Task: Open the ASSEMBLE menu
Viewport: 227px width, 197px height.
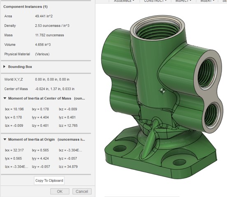Action: coord(124,1)
